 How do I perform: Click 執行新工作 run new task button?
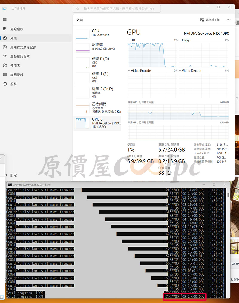coord(210,20)
